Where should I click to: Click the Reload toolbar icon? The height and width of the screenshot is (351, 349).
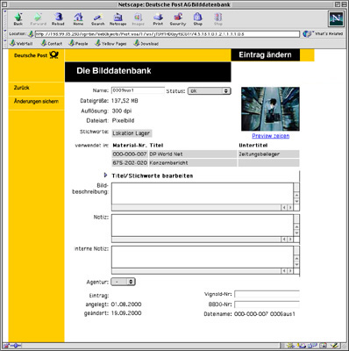(58, 19)
